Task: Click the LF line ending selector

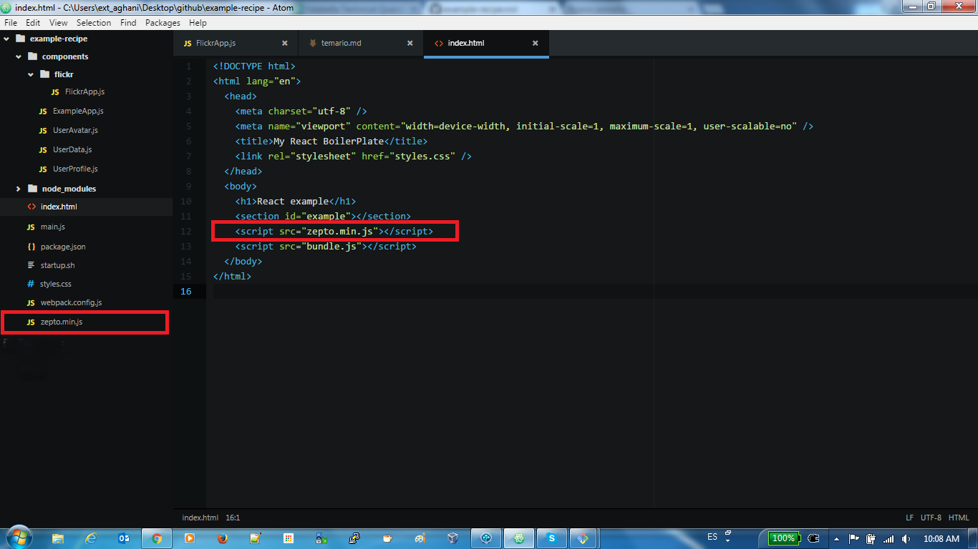Action: tap(909, 518)
